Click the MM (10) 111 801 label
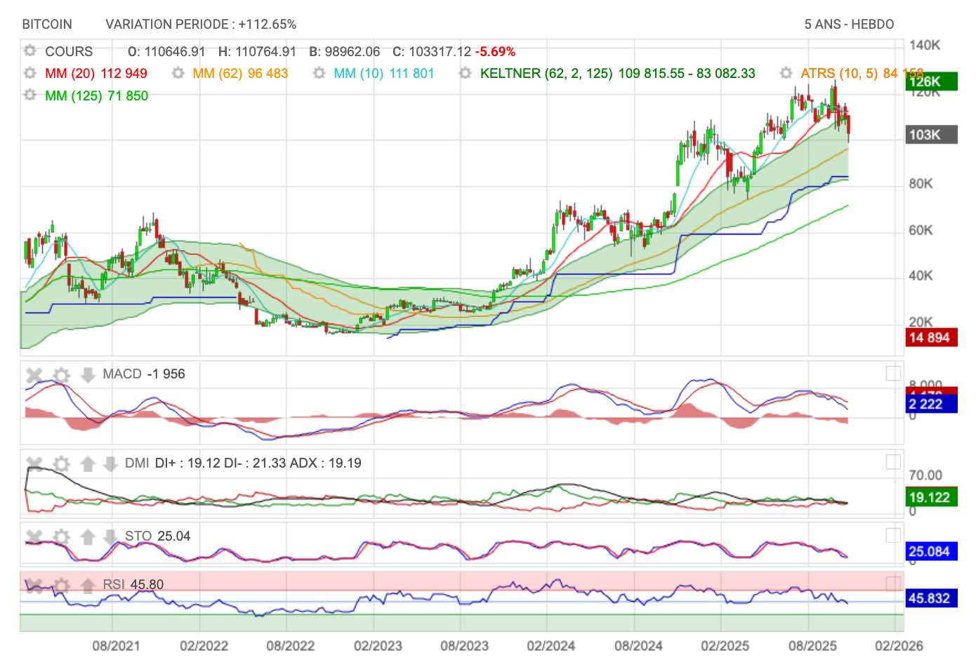976x667 pixels. 383,73
